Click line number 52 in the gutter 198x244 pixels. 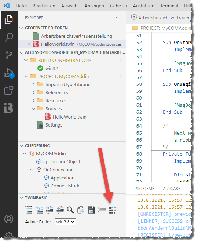coord(139,43)
